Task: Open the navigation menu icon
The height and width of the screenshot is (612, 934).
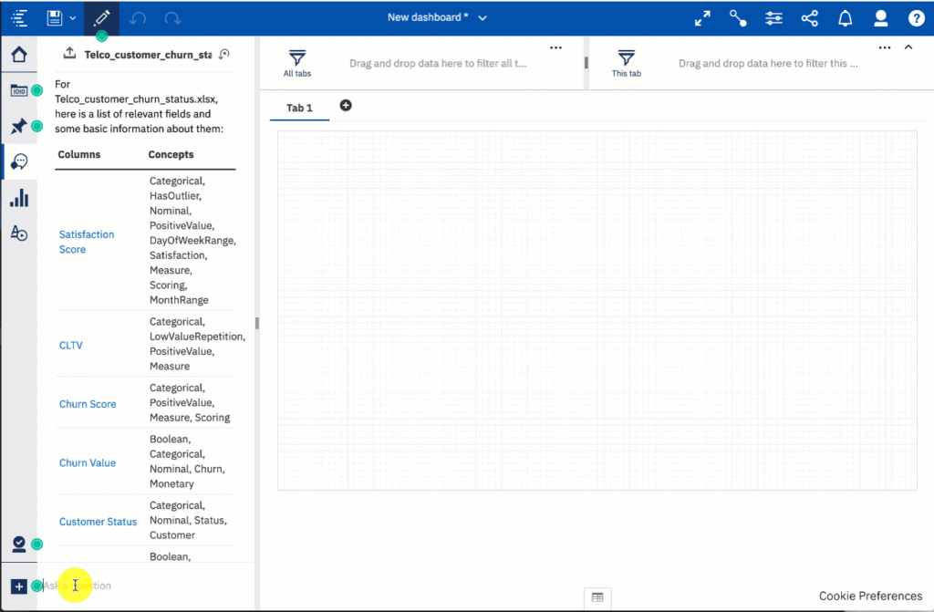Action: [19, 18]
